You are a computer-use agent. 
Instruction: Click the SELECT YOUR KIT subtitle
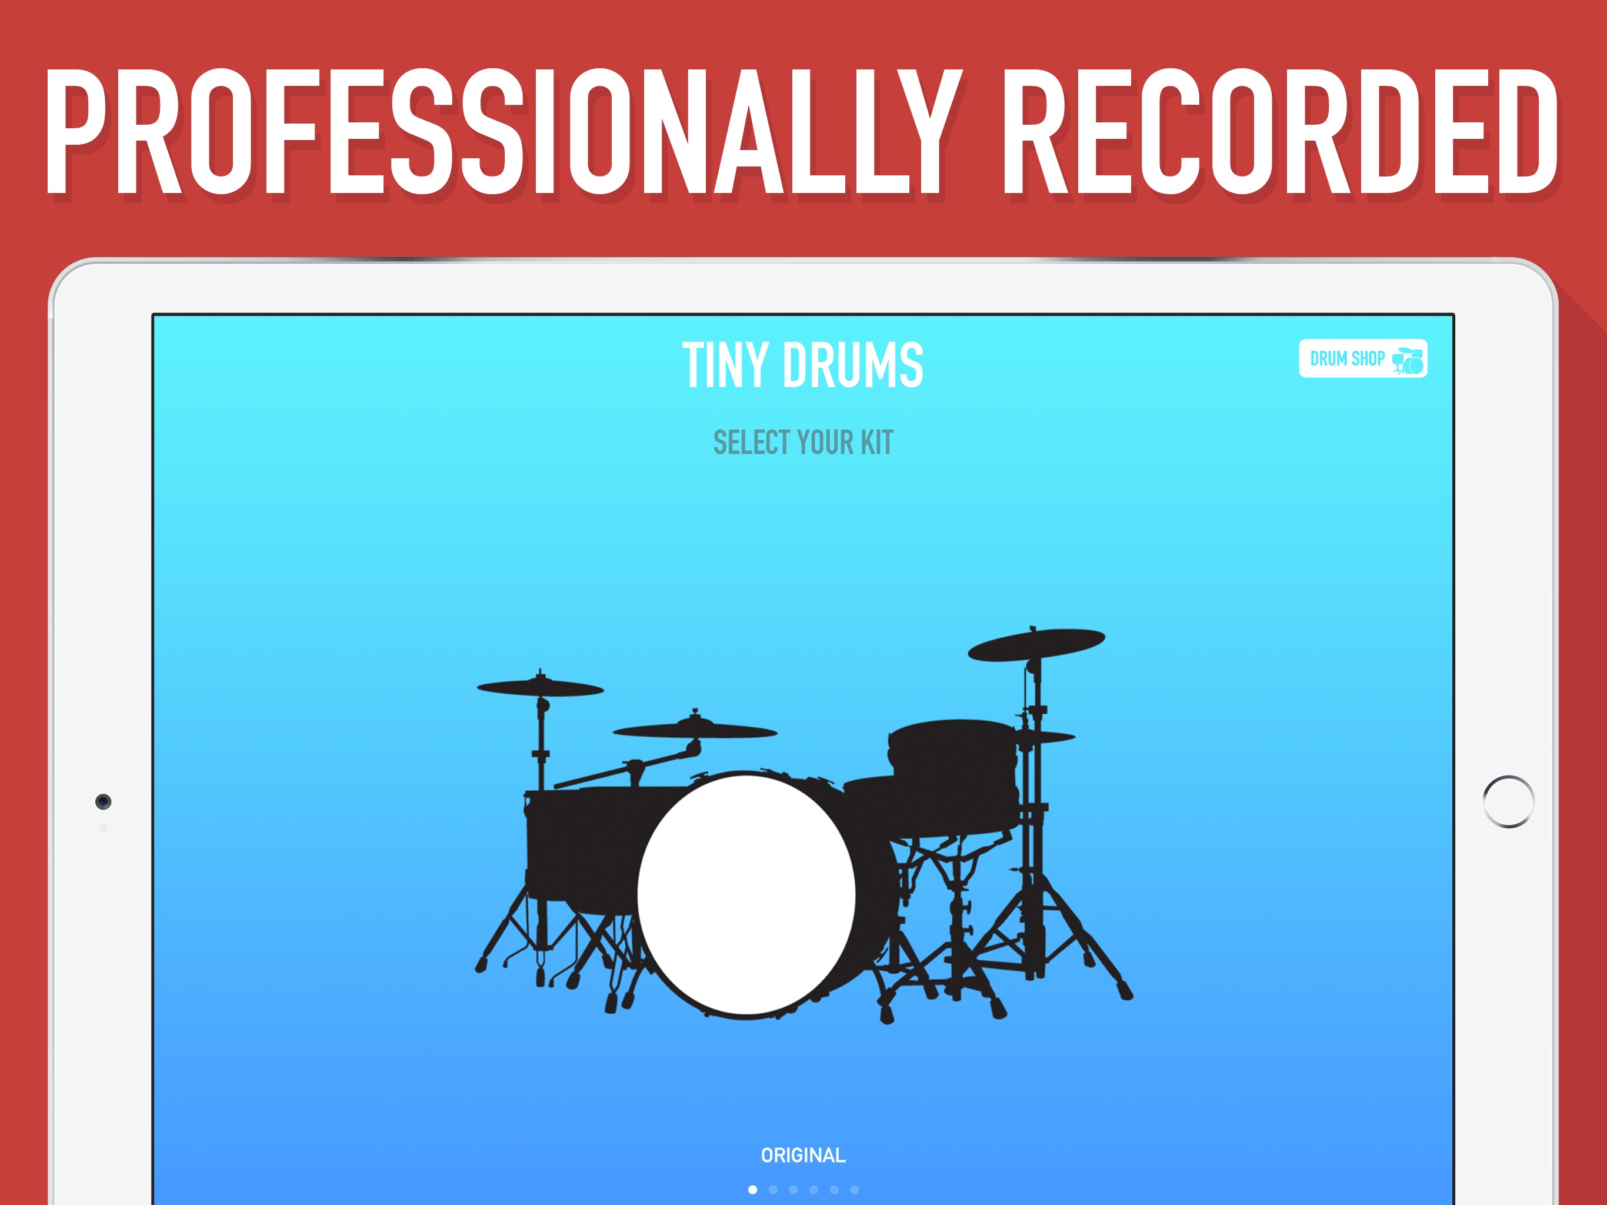803,442
